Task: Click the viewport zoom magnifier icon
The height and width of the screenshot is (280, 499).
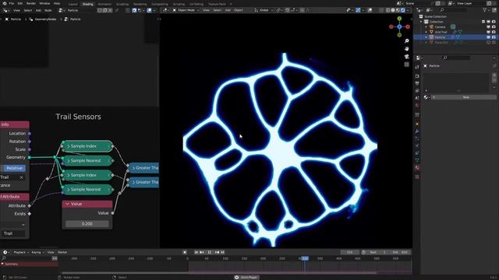Action: tap(407, 41)
